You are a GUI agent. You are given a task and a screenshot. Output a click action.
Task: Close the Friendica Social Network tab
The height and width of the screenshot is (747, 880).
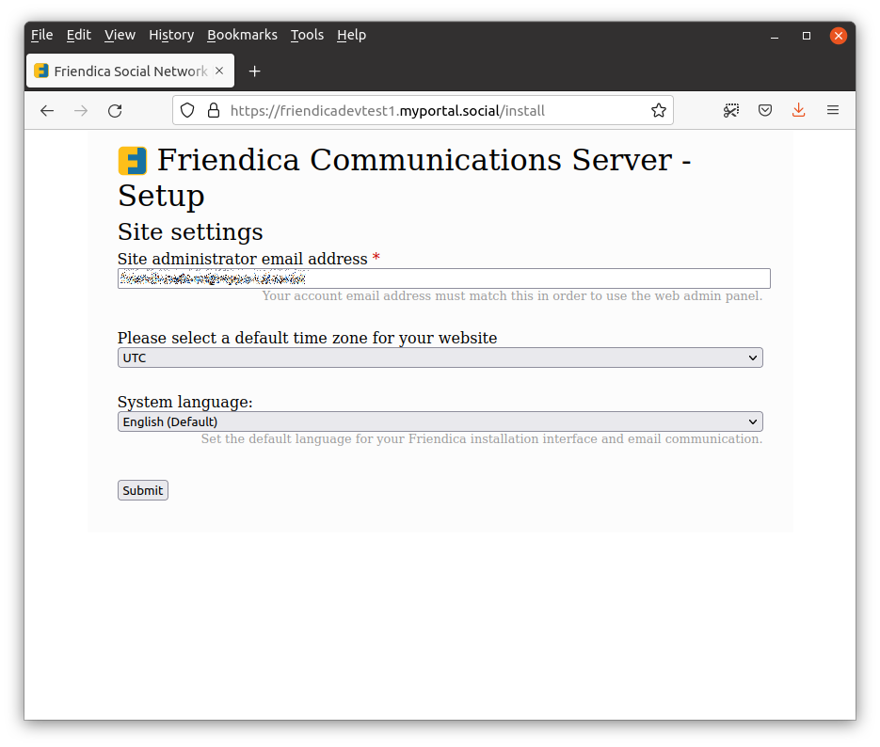click(x=219, y=72)
